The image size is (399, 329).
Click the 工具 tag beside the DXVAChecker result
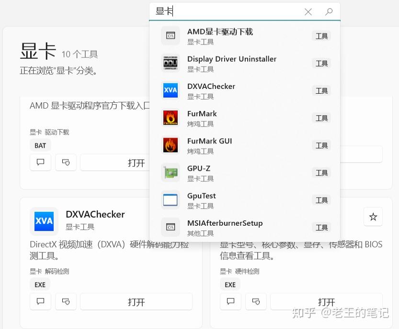click(322, 91)
